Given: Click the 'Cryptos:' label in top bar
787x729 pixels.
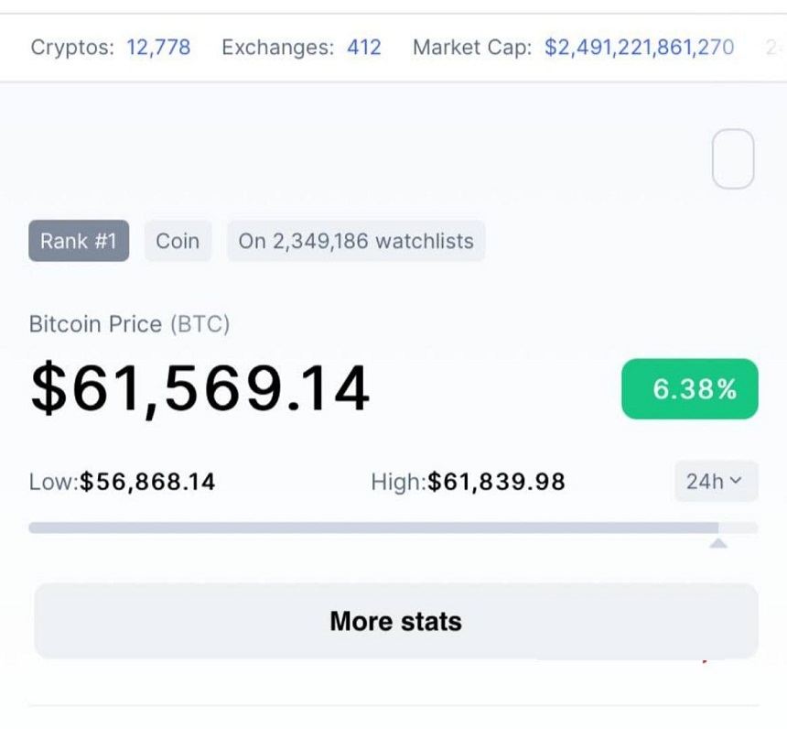Looking at the screenshot, I should pyautogui.click(x=72, y=48).
